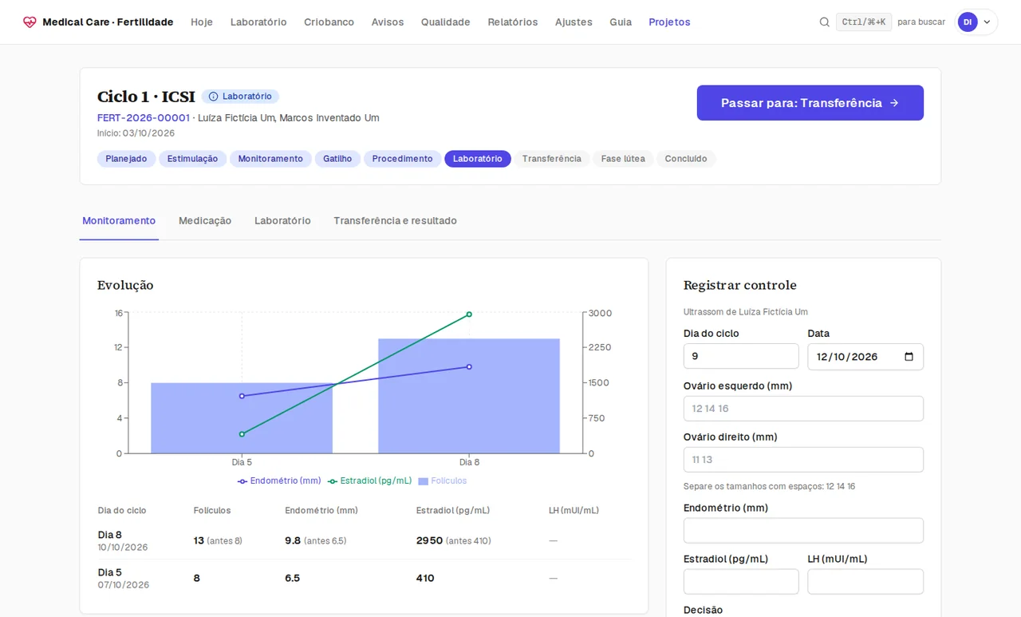Click the Procedimento stage pill
This screenshot has height=617, width=1021.
click(x=403, y=159)
